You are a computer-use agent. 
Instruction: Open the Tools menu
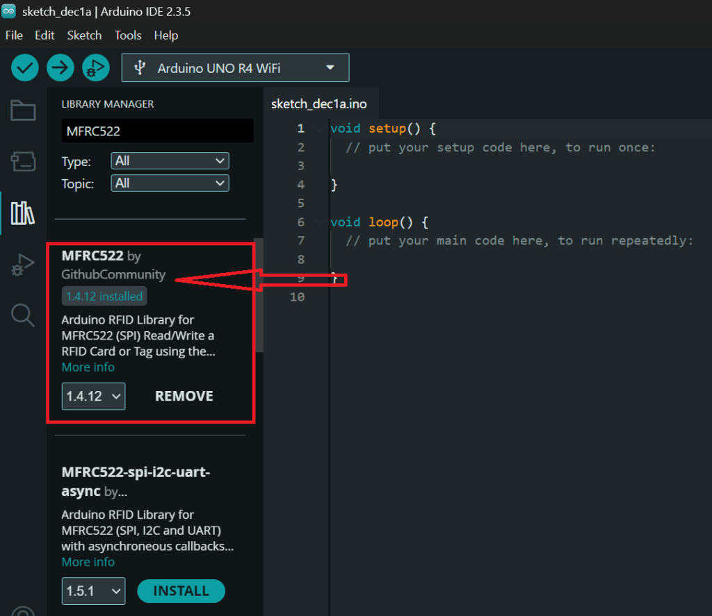pos(128,35)
